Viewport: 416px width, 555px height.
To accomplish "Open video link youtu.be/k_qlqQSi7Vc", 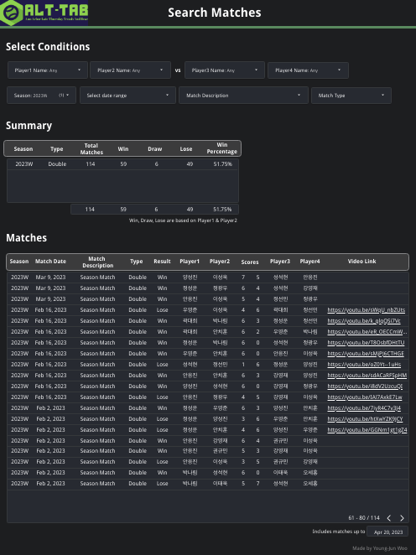I will pyautogui.click(x=364, y=321).
